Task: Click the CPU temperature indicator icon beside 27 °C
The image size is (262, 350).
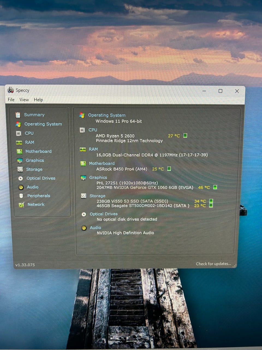Action: [185, 135]
